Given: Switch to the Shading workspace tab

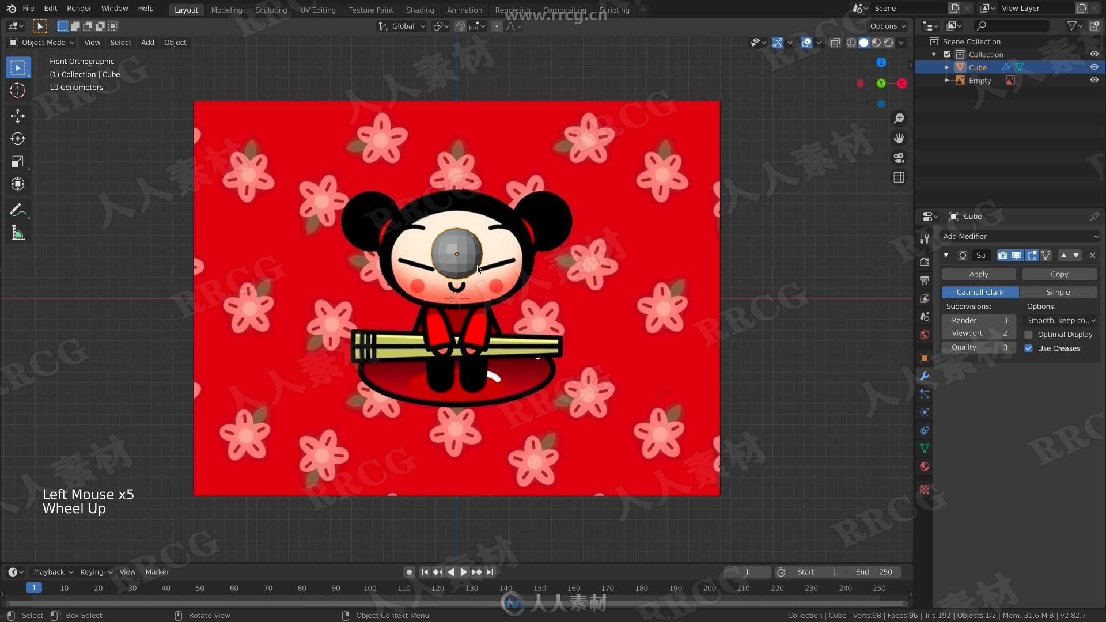Looking at the screenshot, I should (420, 10).
